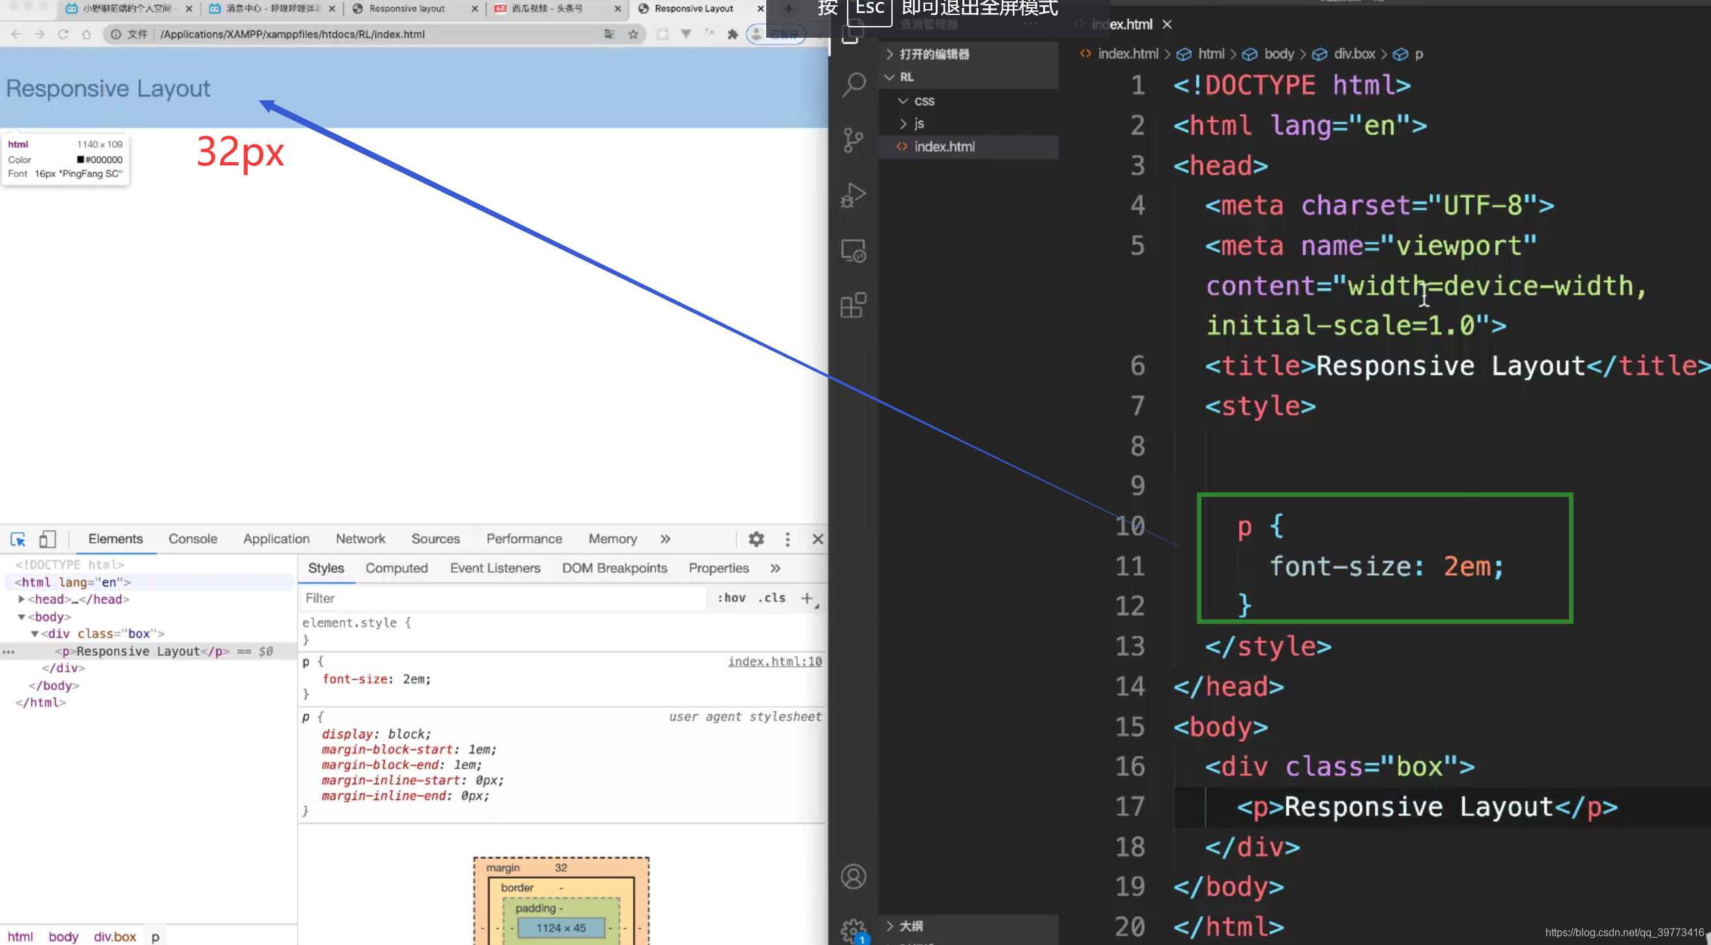The image size is (1711, 945).
Task: Click body in VS Code breadcrumb
Action: (x=1278, y=54)
